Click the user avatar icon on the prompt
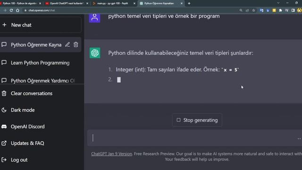Screen dimensions: 302x170 tap(94, 17)
